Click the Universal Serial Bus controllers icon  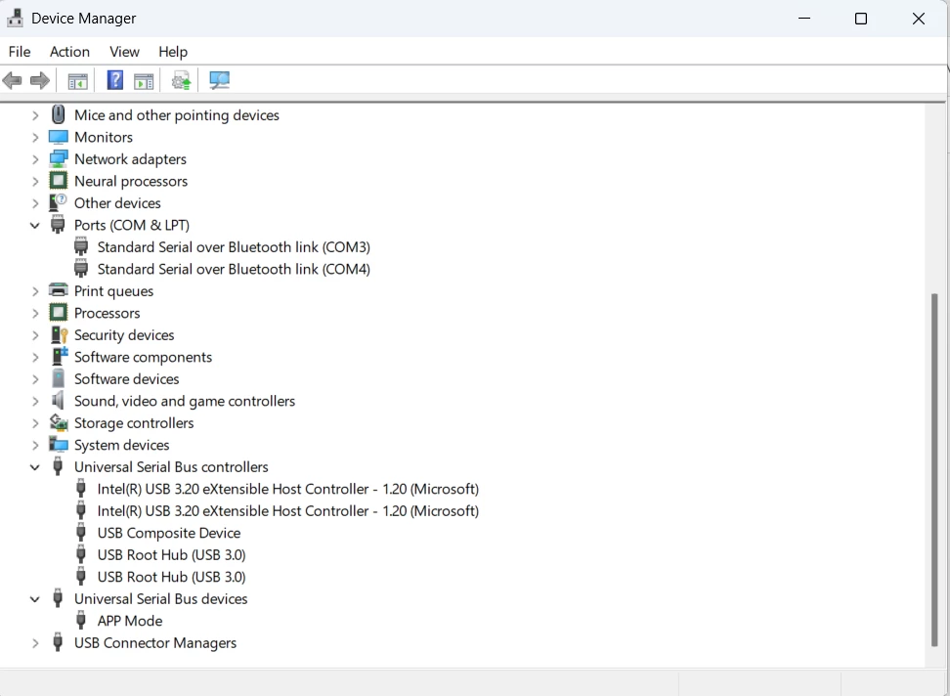(58, 466)
